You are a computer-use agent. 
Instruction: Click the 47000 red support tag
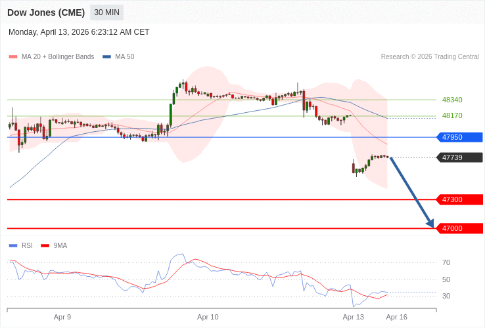click(x=459, y=228)
